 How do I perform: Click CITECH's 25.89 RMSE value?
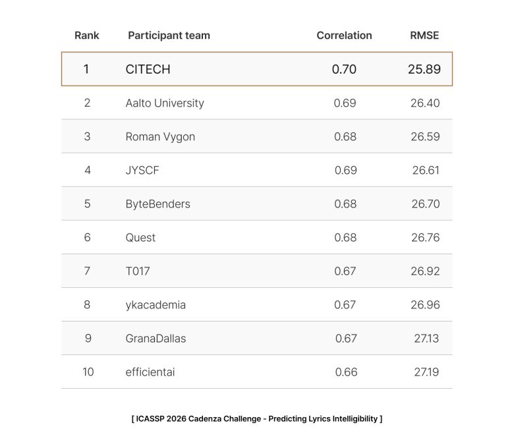[x=424, y=69]
